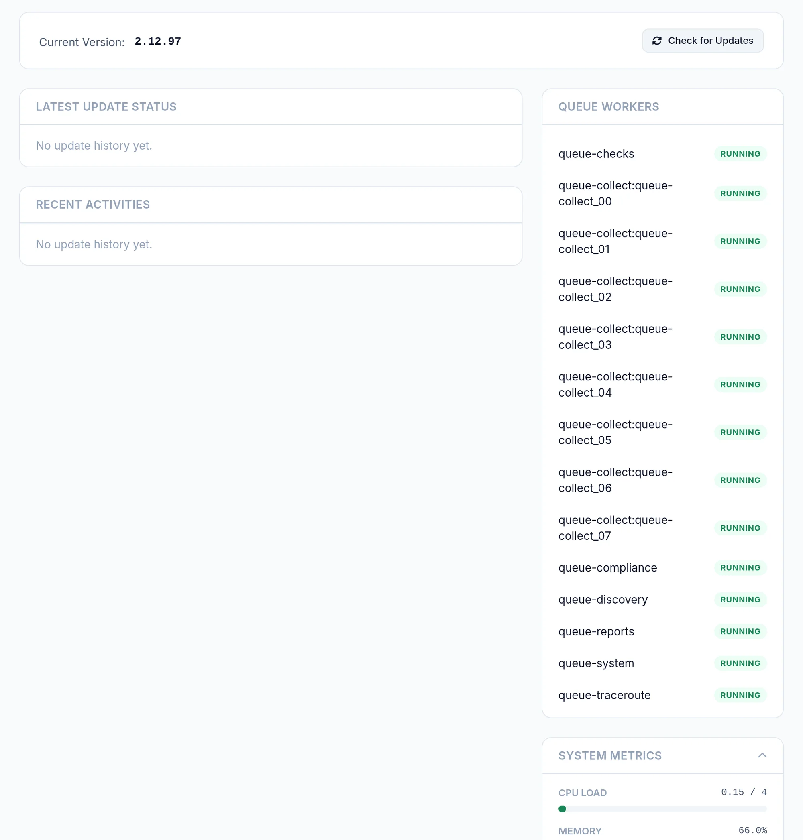
Task: Select the queue-collect_06 worker name
Action: (615, 480)
